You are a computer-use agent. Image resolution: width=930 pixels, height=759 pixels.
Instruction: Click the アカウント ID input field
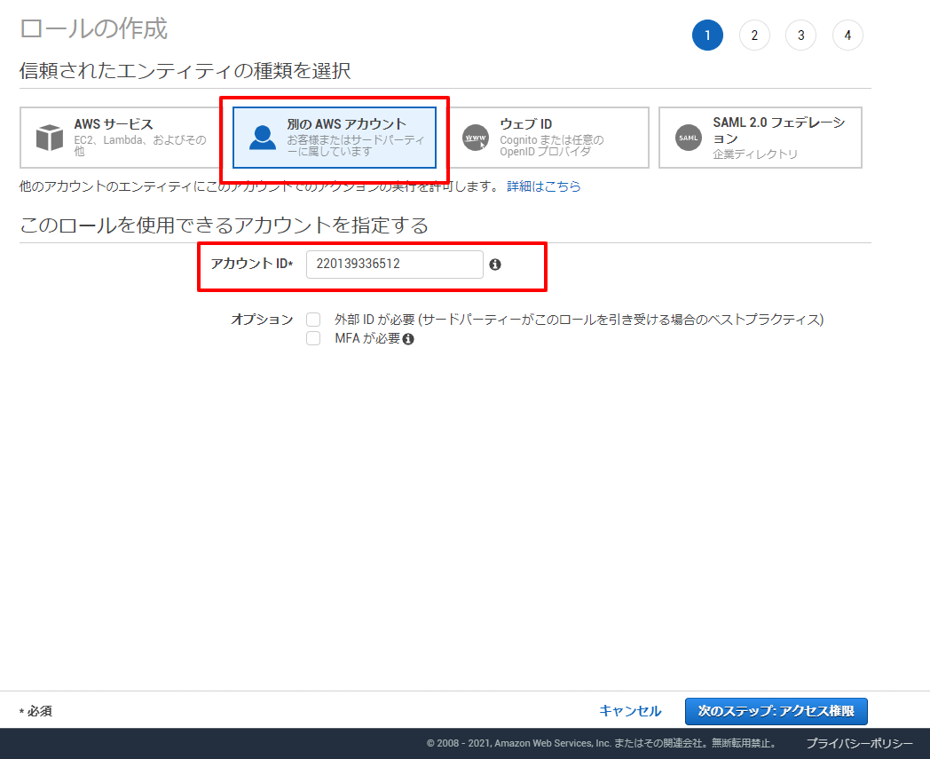click(x=394, y=264)
